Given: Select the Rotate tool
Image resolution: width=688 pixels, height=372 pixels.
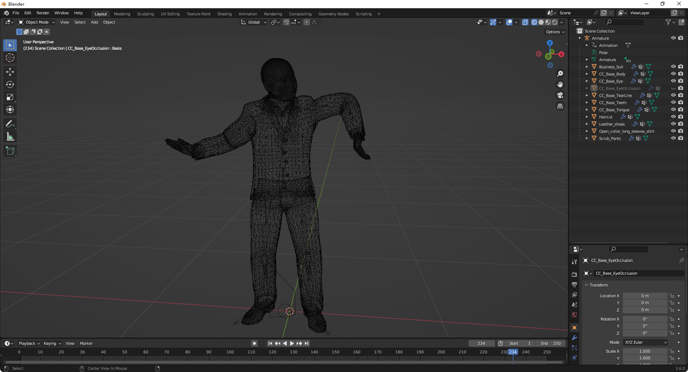Looking at the screenshot, I should [x=10, y=85].
